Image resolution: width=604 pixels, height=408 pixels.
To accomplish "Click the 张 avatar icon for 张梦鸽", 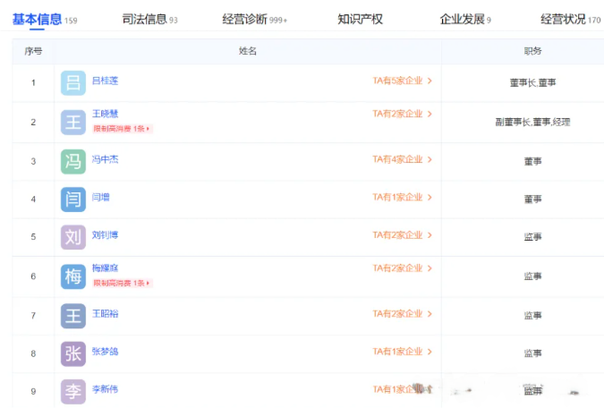I will (73, 353).
